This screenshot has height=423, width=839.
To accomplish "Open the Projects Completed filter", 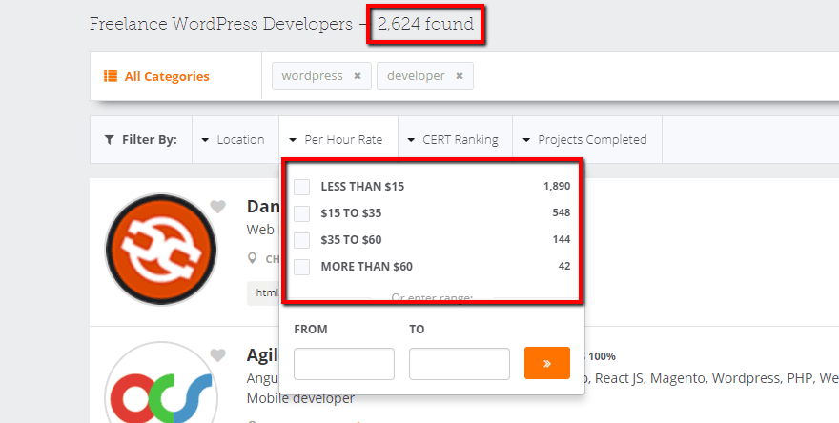I will point(585,140).
